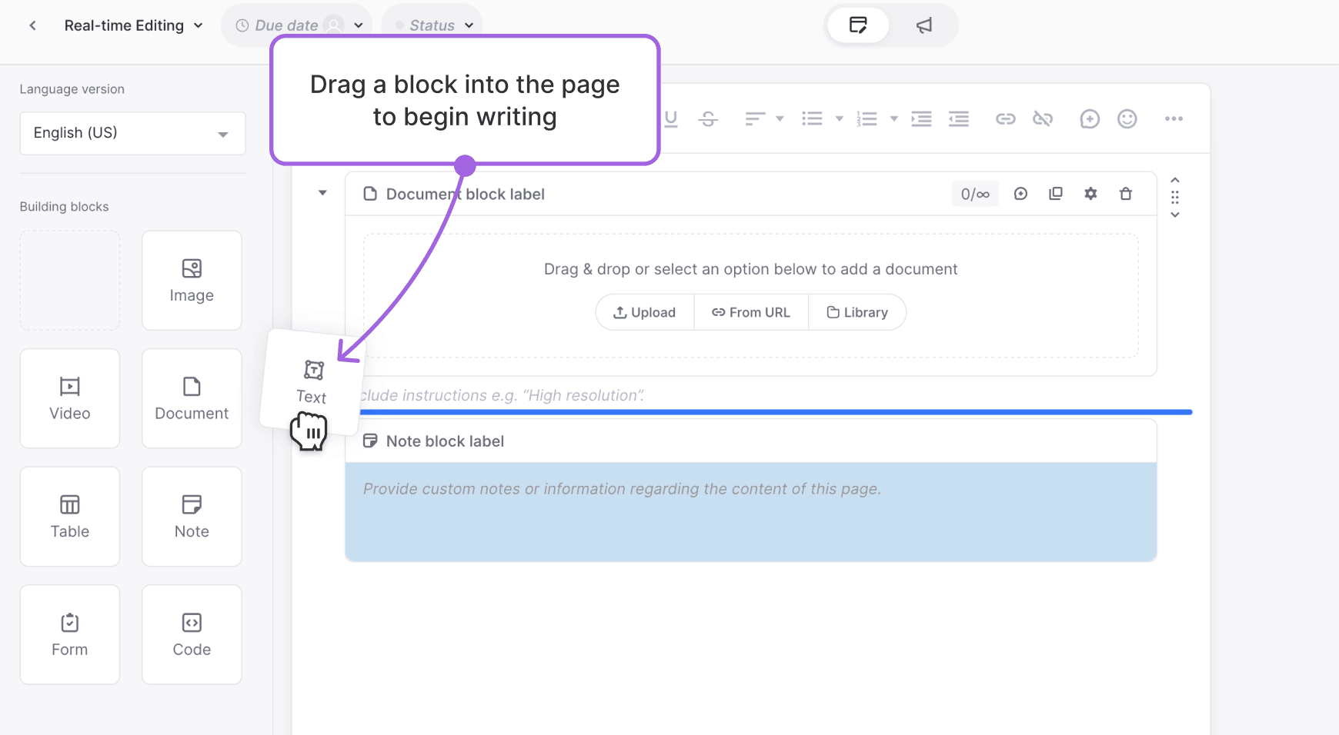Click the dragged Text block tile
Image resolution: width=1339 pixels, height=735 pixels.
(312, 382)
